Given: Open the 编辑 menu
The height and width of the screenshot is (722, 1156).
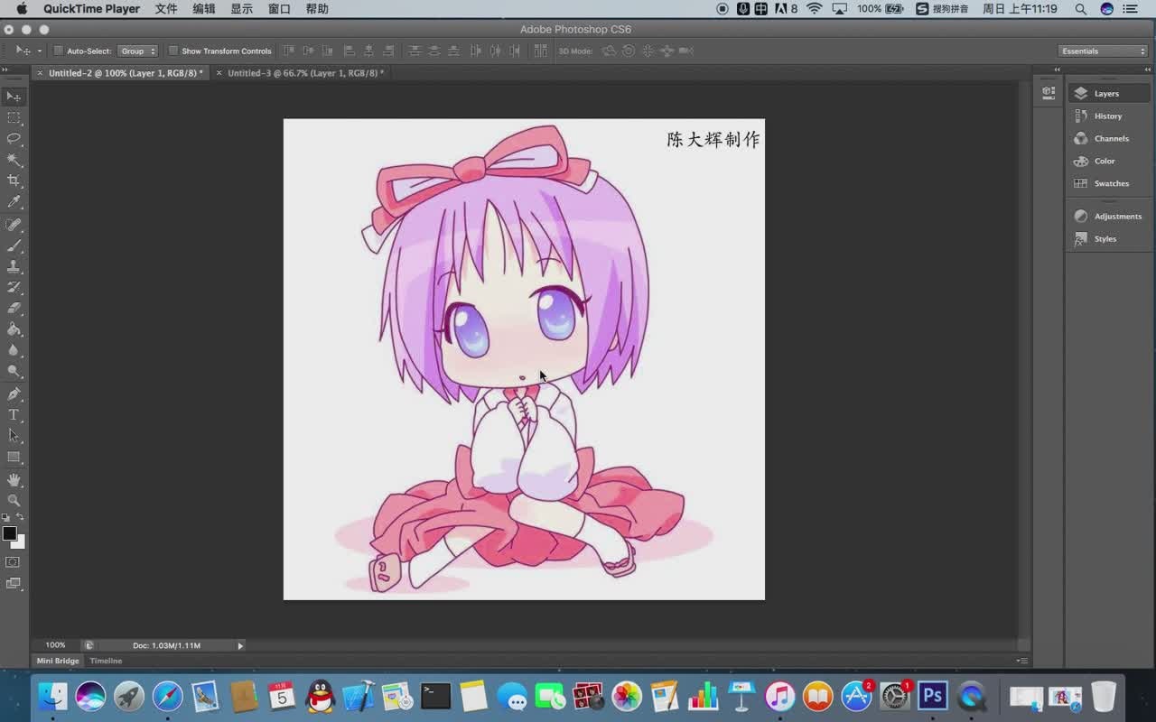Looking at the screenshot, I should tap(204, 9).
